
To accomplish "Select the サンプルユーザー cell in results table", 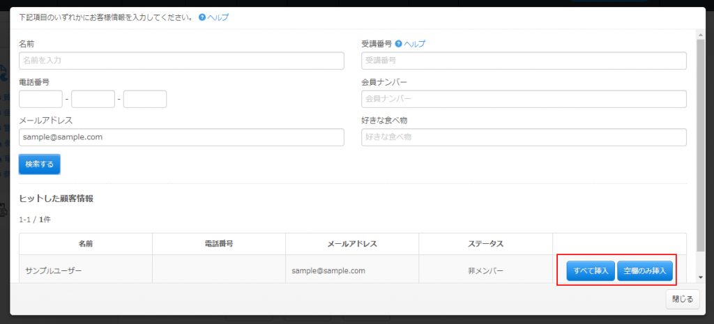I will pyautogui.click(x=86, y=270).
